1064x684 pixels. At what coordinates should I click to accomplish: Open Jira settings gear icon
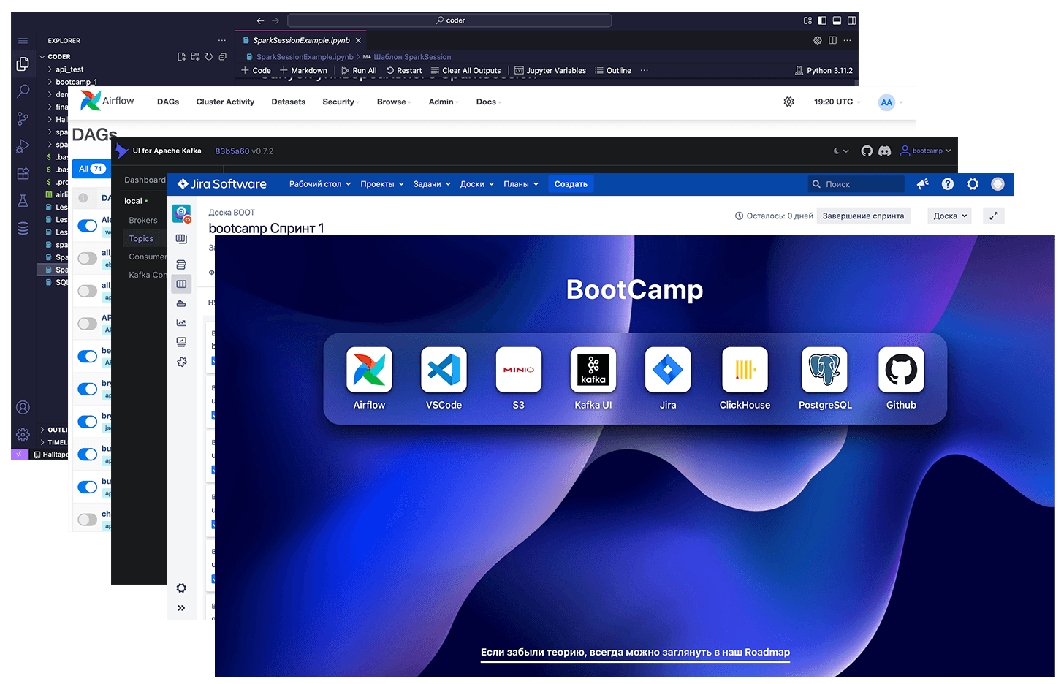point(973,184)
